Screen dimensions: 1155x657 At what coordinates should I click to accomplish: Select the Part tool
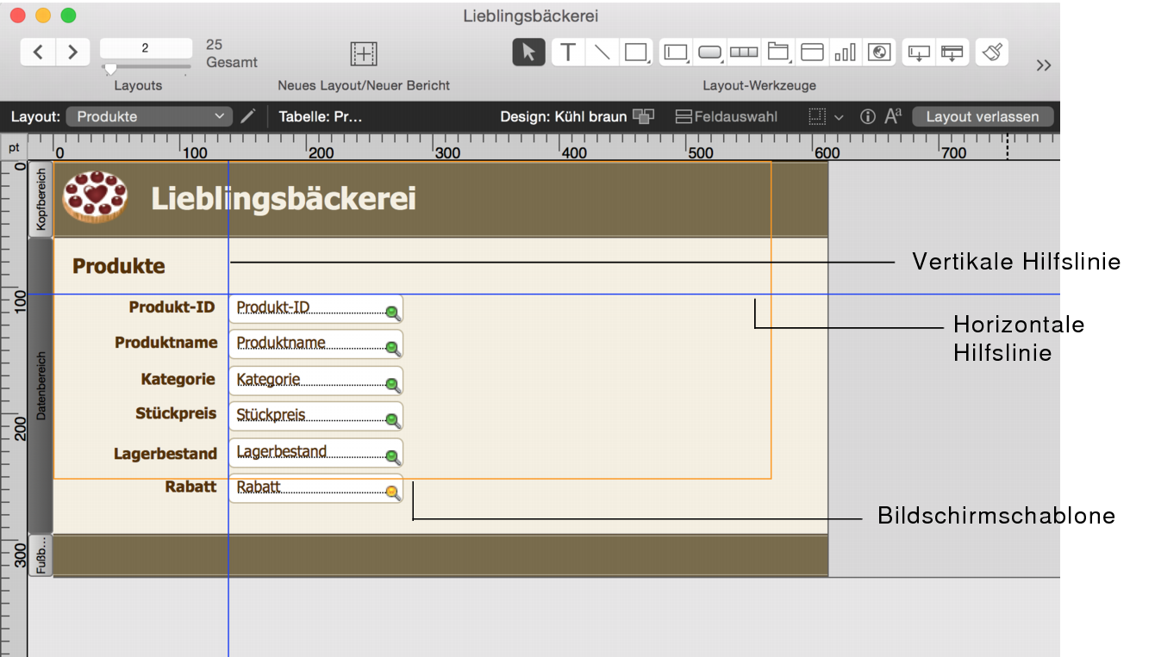click(x=952, y=52)
